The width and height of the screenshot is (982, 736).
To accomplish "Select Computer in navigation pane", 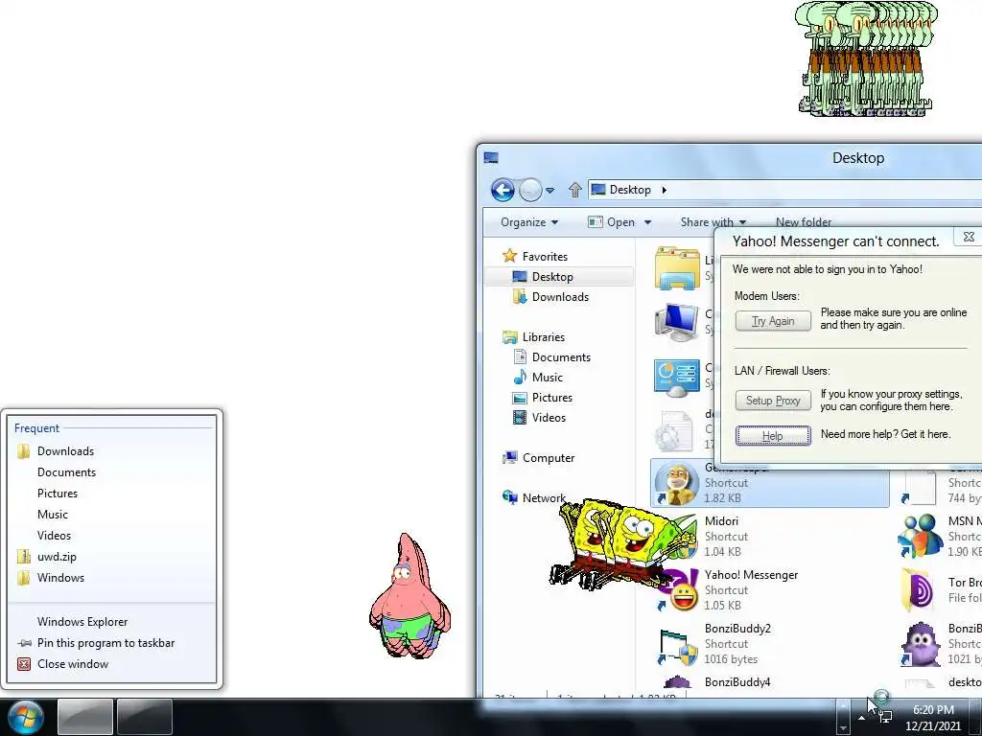I will (549, 457).
